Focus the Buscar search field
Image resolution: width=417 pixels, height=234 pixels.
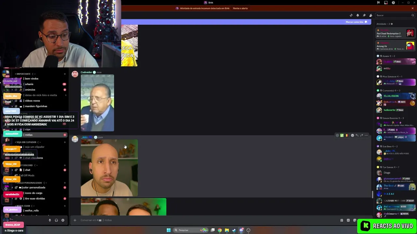click(x=395, y=15)
